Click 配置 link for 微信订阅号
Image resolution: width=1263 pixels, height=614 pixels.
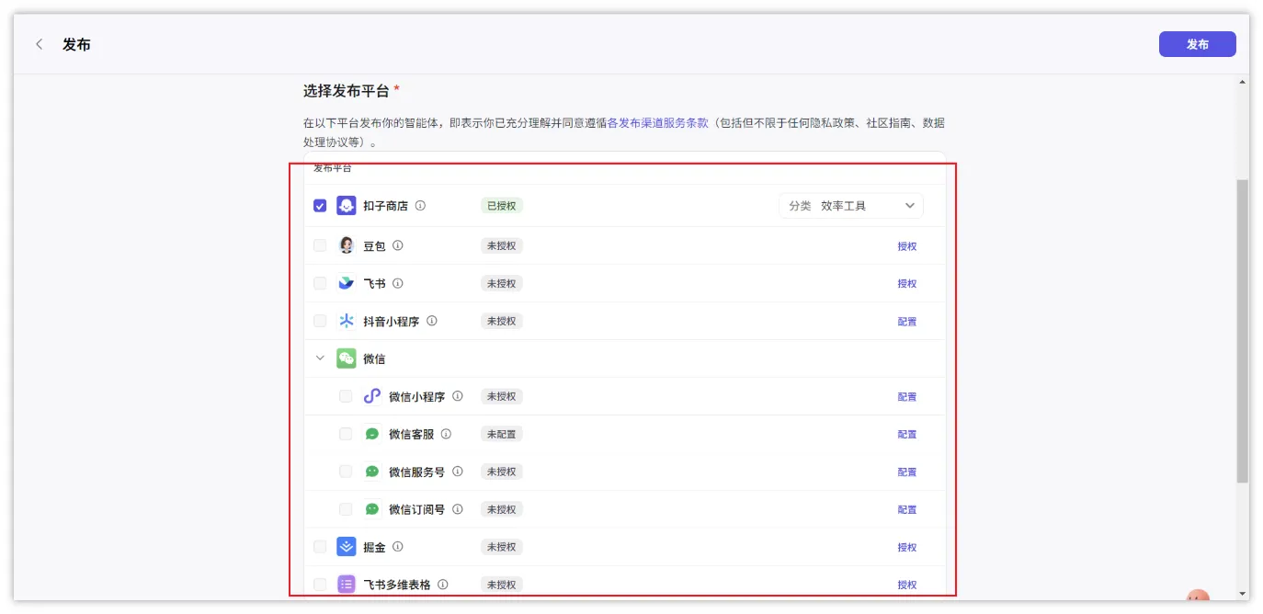point(907,510)
